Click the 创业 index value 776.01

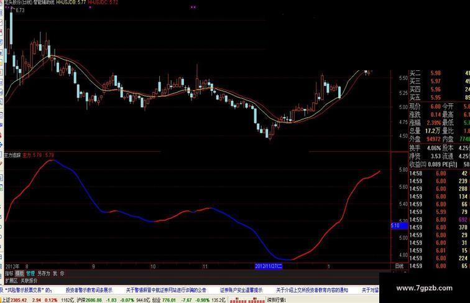pos(169,300)
